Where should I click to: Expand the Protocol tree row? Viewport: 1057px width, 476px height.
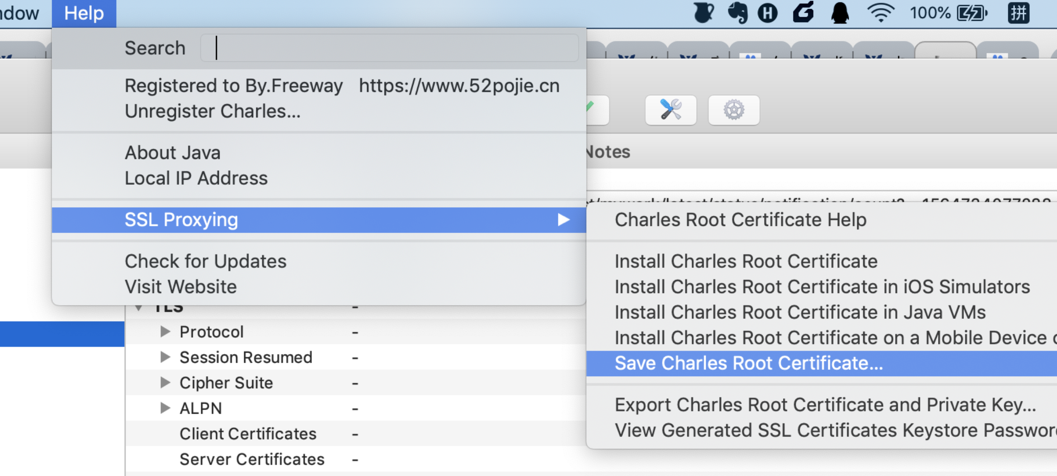[x=165, y=332]
